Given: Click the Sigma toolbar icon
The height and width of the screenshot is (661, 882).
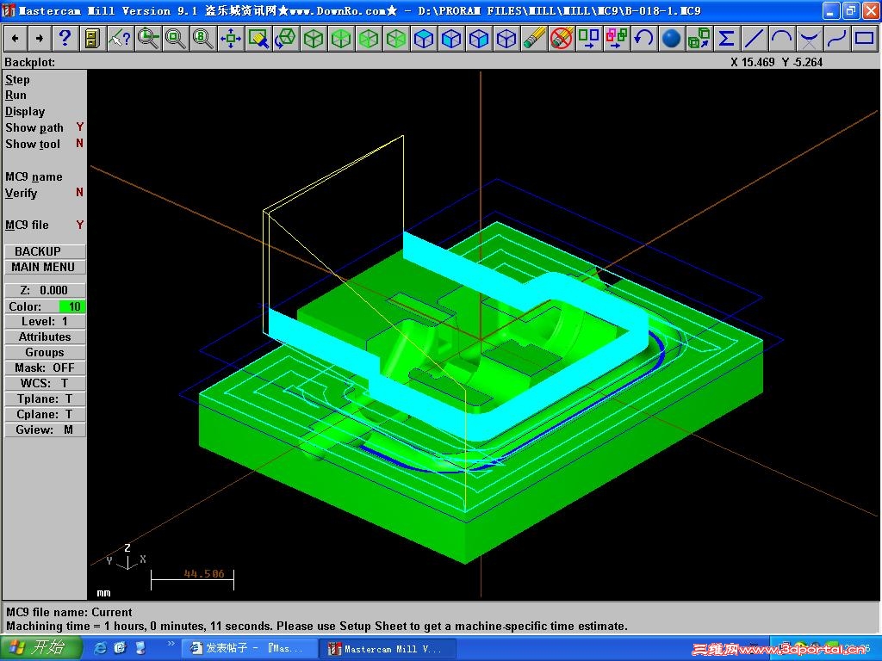Looking at the screenshot, I should point(726,38).
